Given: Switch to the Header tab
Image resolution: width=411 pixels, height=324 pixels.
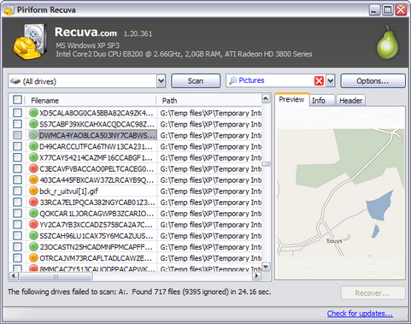Looking at the screenshot, I should pos(350,101).
